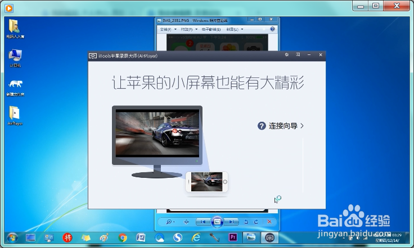
Task: Click fit-to-window actual size icon in Photo Viewer
Action: [x=186, y=222]
